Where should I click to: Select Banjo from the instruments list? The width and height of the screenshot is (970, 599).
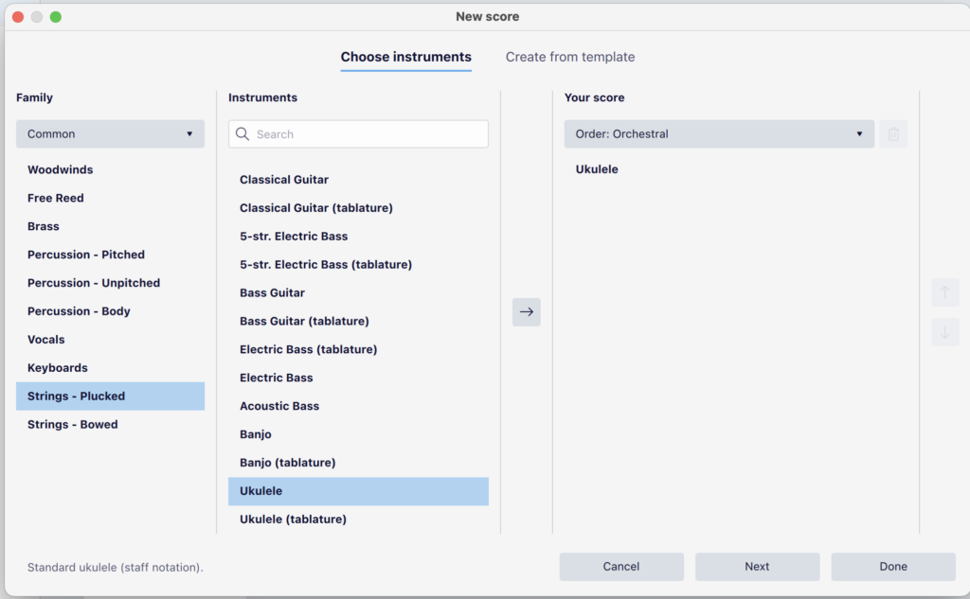click(x=256, y=434)
